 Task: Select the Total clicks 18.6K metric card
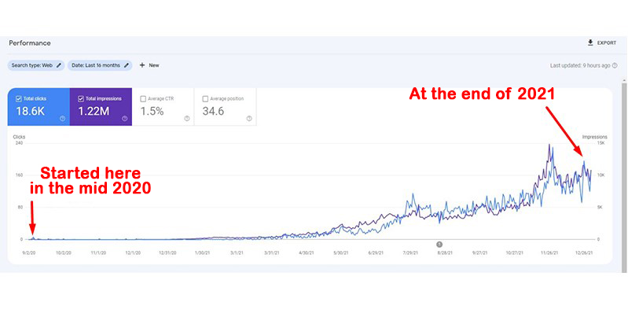(x=39, y=107)
